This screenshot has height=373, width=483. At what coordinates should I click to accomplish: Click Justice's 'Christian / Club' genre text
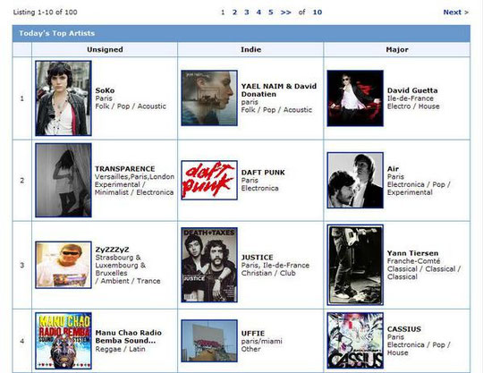click(268, 273)
